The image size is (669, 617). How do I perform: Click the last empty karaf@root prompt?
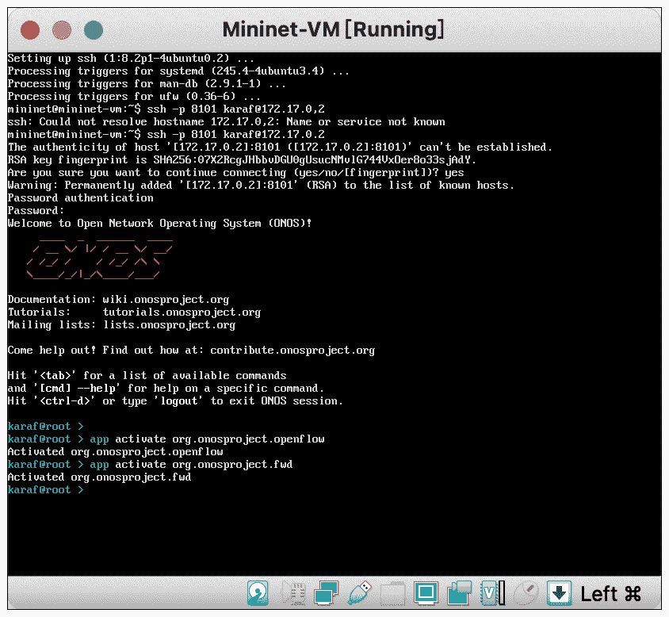pyautogui.click(x=46, y=490)
